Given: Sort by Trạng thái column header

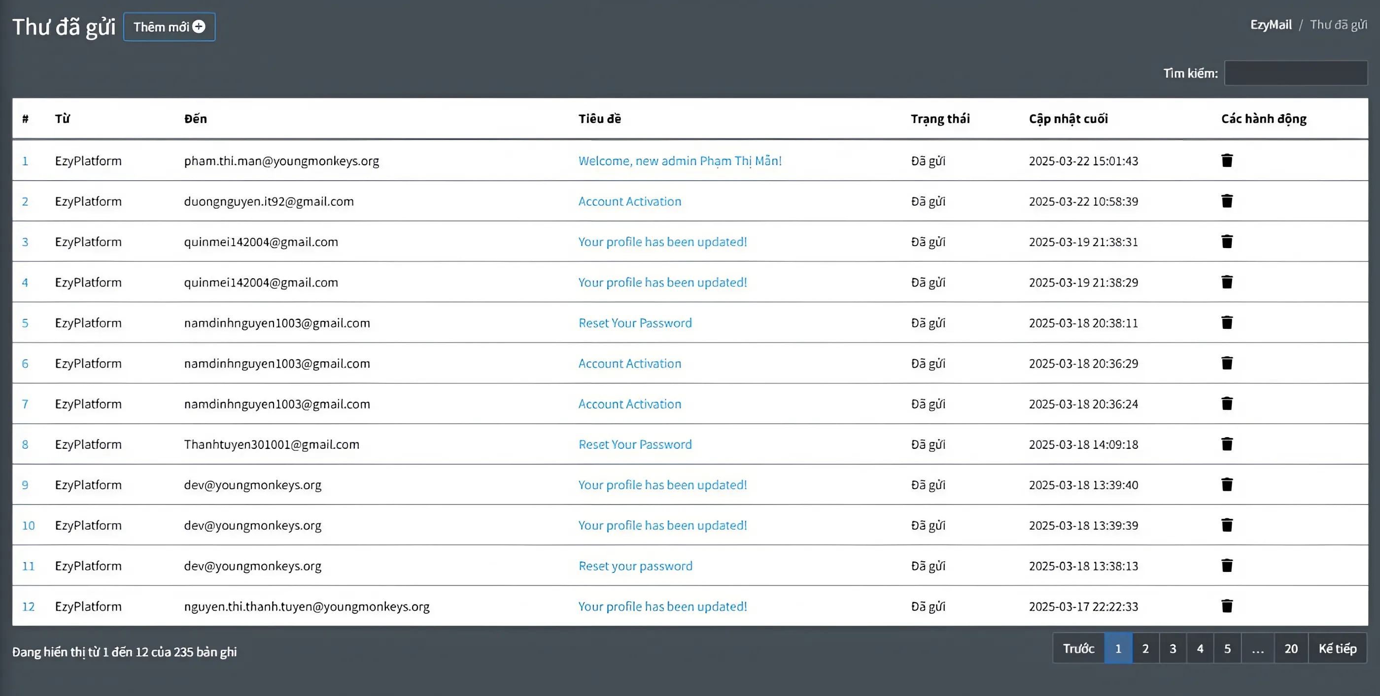Looking at the screenshot, I should tap(940, 119).
